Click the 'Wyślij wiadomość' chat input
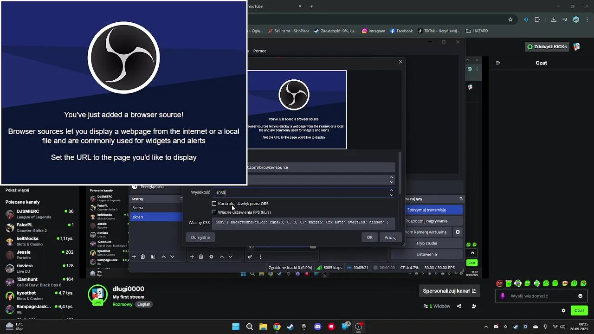The image size is (594, 334). [x=541, y=296]
